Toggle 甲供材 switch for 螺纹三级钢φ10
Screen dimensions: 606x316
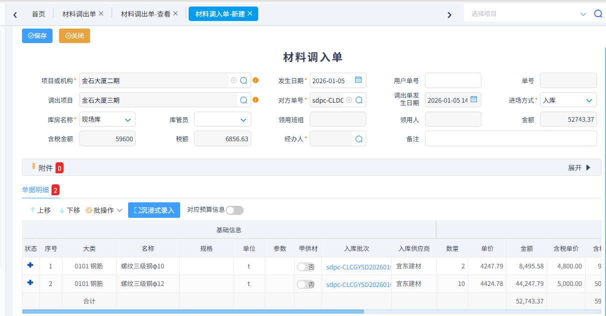(305, 266)
